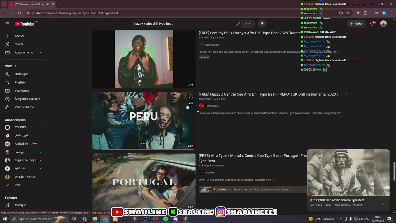Expand the SHEIKH miniplayer queue chevron
This screenshot has width=396, height=223.
click(x=382, y=203)
